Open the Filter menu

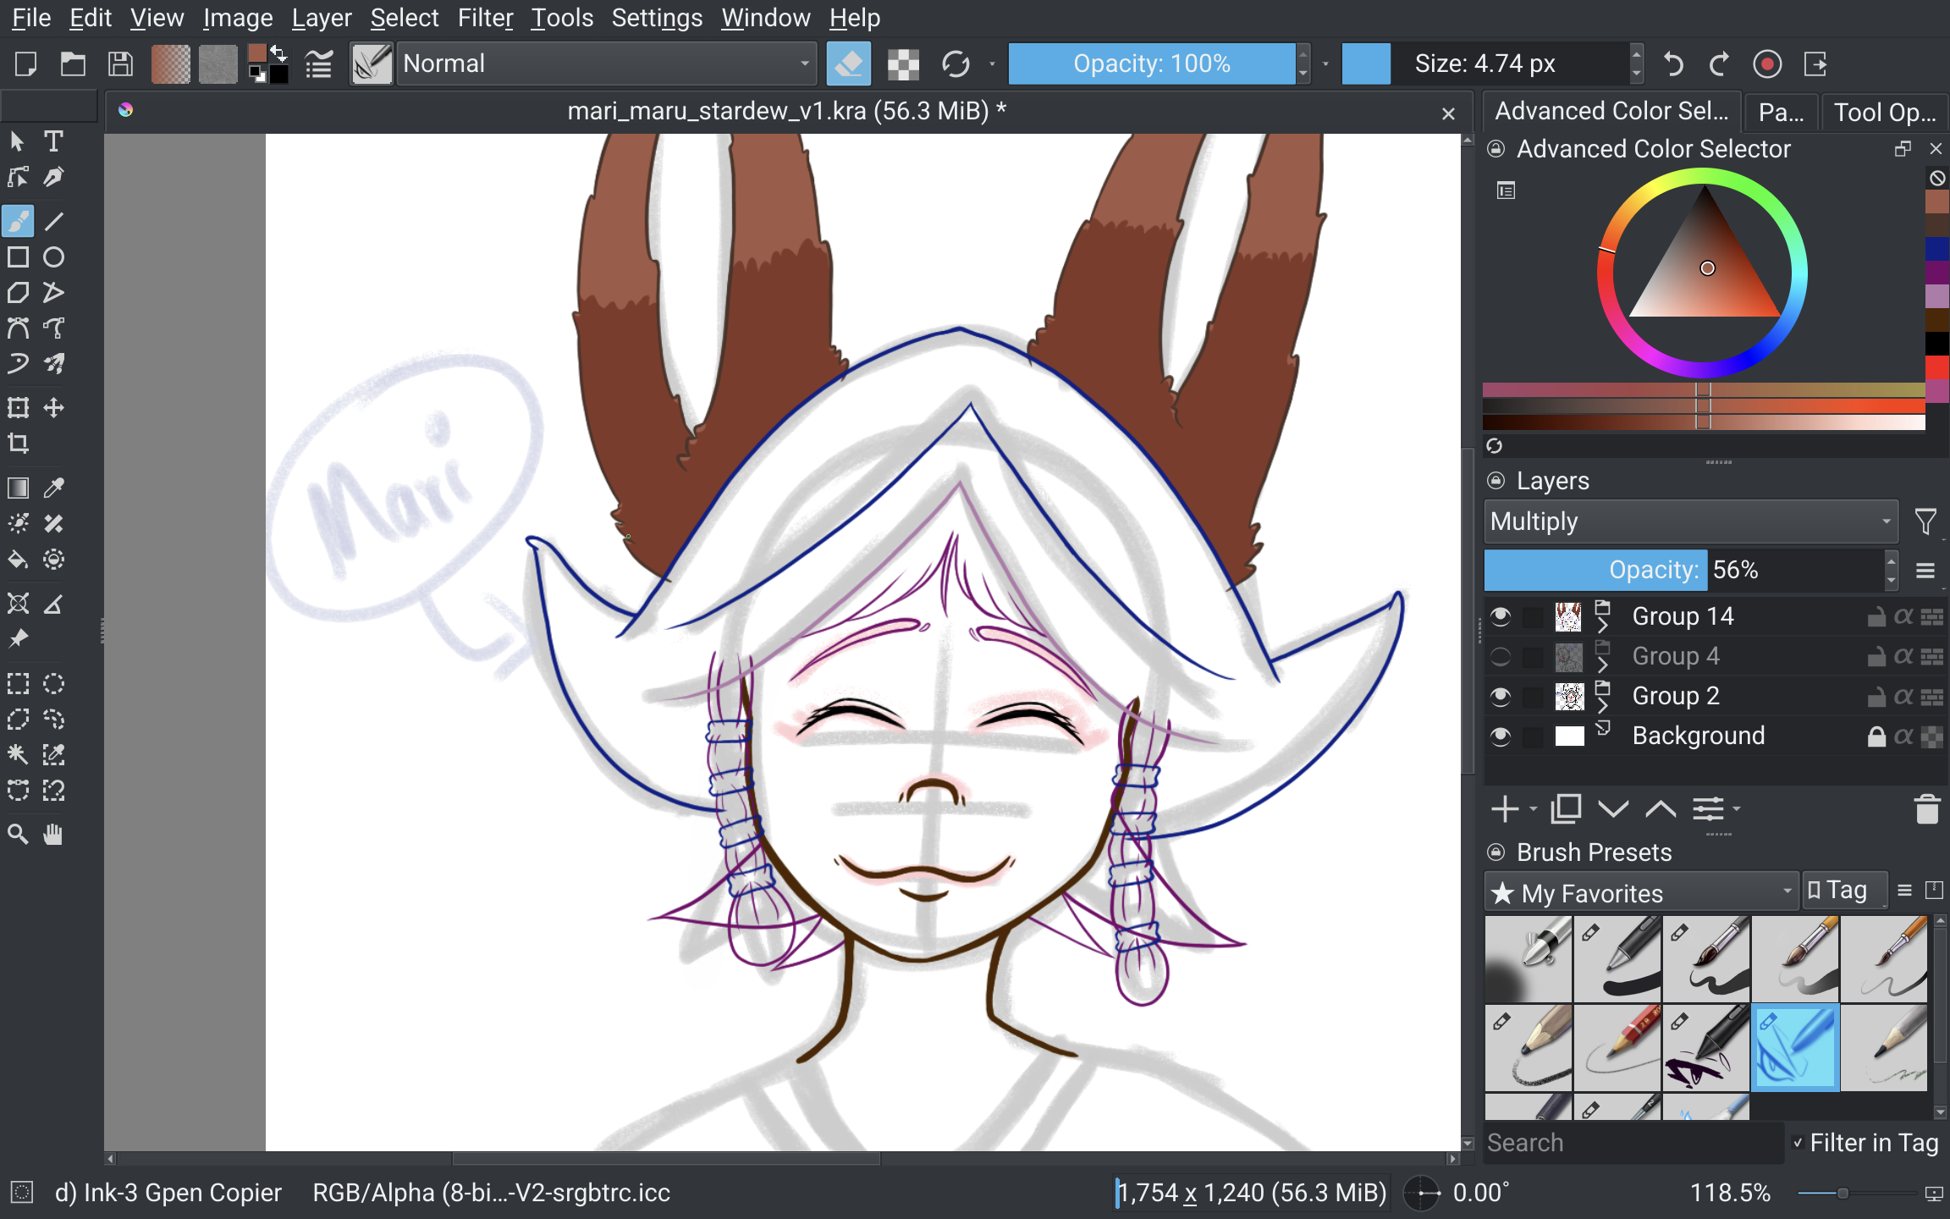(x=484, y=18)
